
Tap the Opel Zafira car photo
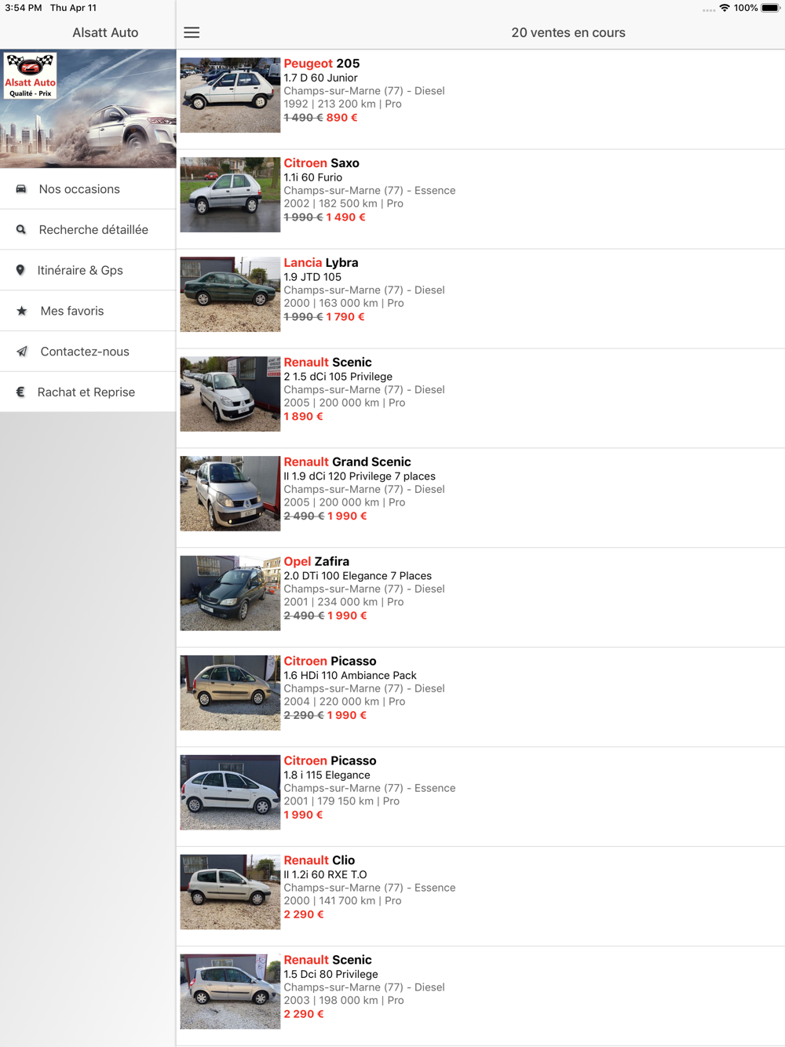click(x=230, y=593)
